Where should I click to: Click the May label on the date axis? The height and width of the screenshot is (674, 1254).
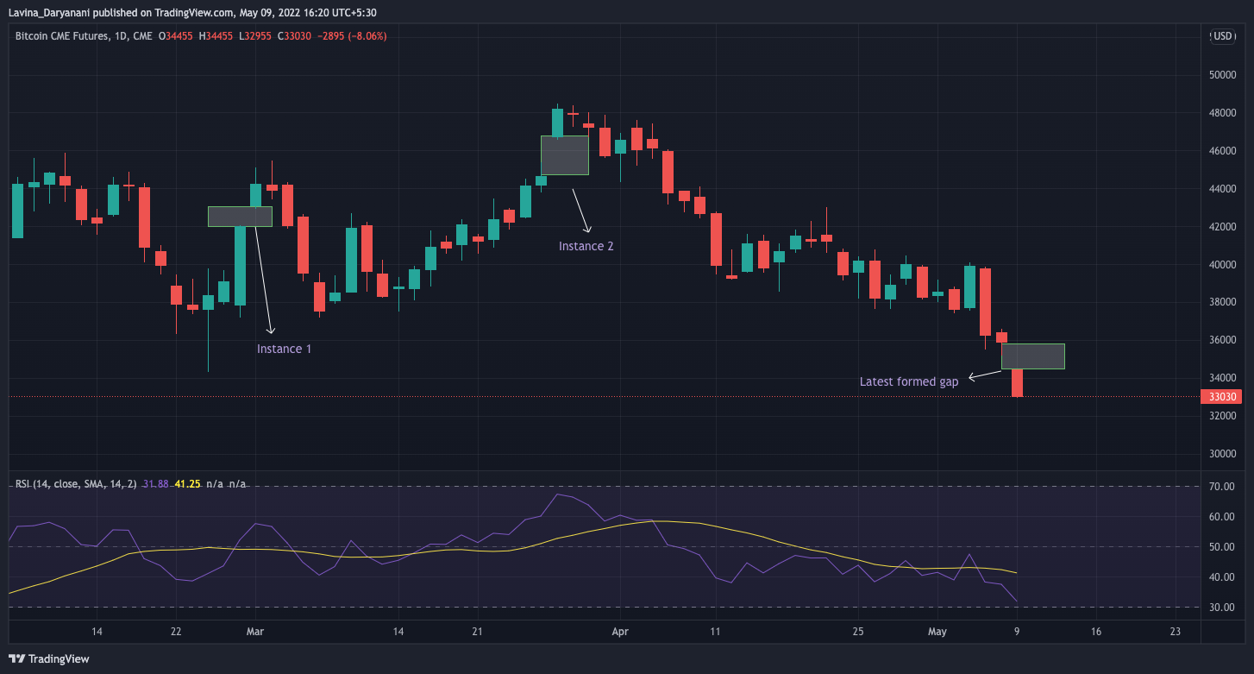[937, 632]
